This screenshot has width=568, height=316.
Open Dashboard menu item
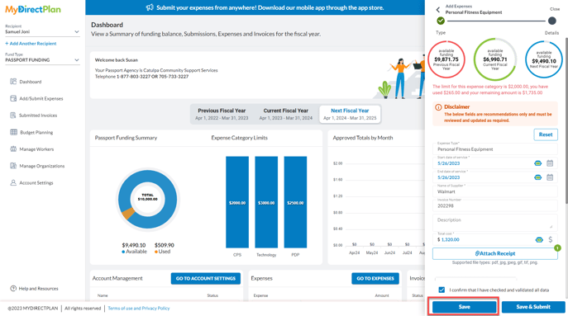click(31, 82)
